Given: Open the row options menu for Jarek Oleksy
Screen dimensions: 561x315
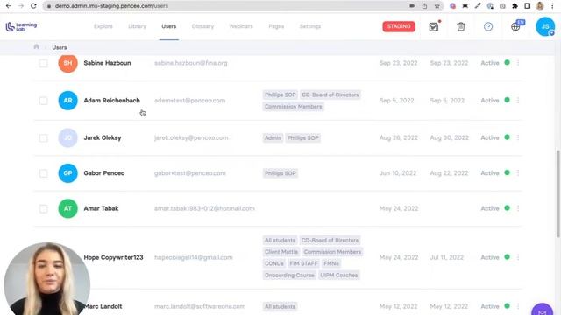Looking at the screenshot, I should (x=518, y=137).
